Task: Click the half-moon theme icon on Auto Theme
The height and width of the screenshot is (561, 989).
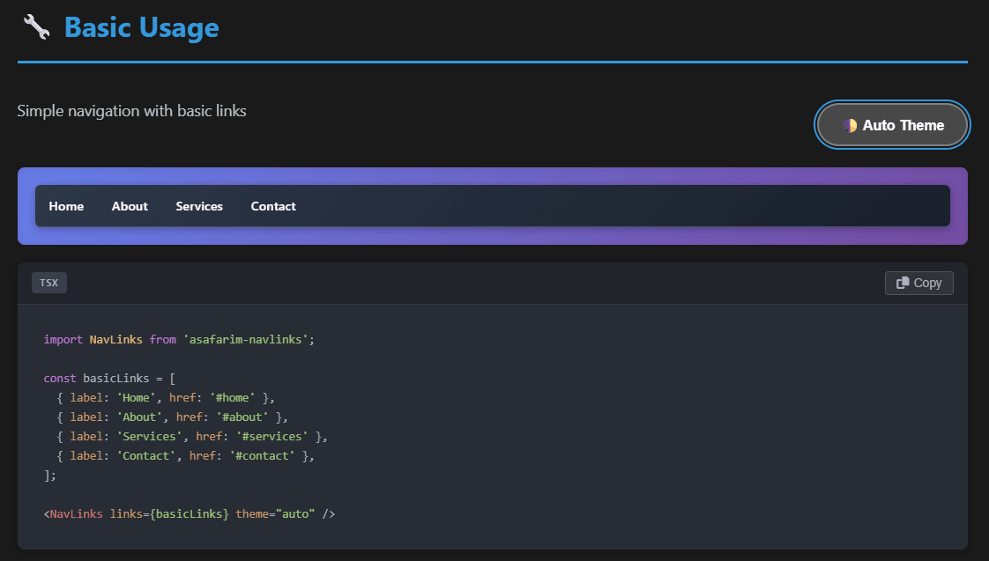Action: point(851,125)
